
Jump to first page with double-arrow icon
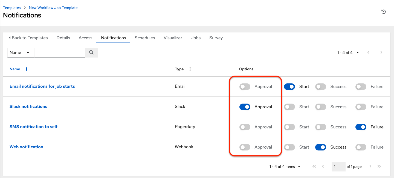tap(314, 166)
